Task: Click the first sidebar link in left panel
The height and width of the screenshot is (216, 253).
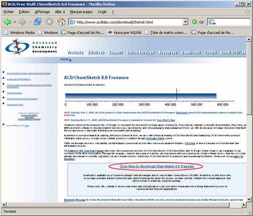Action: point(29,73)
